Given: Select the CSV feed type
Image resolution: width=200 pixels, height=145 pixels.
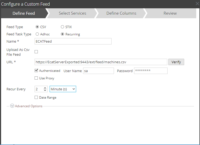Looking at the screenshot, I should [37, 27].
